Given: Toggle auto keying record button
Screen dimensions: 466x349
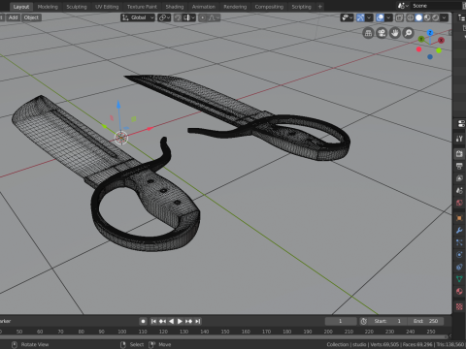Looking at the screenshot, I should tap(143, 321).
